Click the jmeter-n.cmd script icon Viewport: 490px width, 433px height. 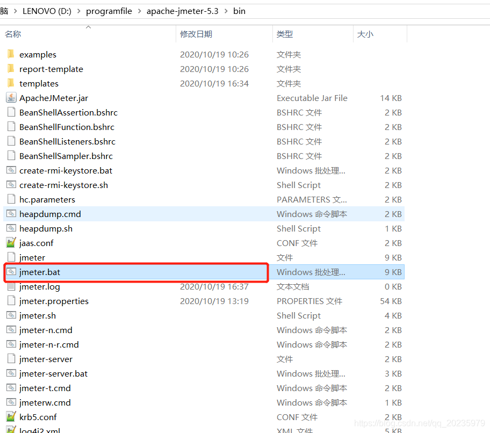[x=11, y=330]
